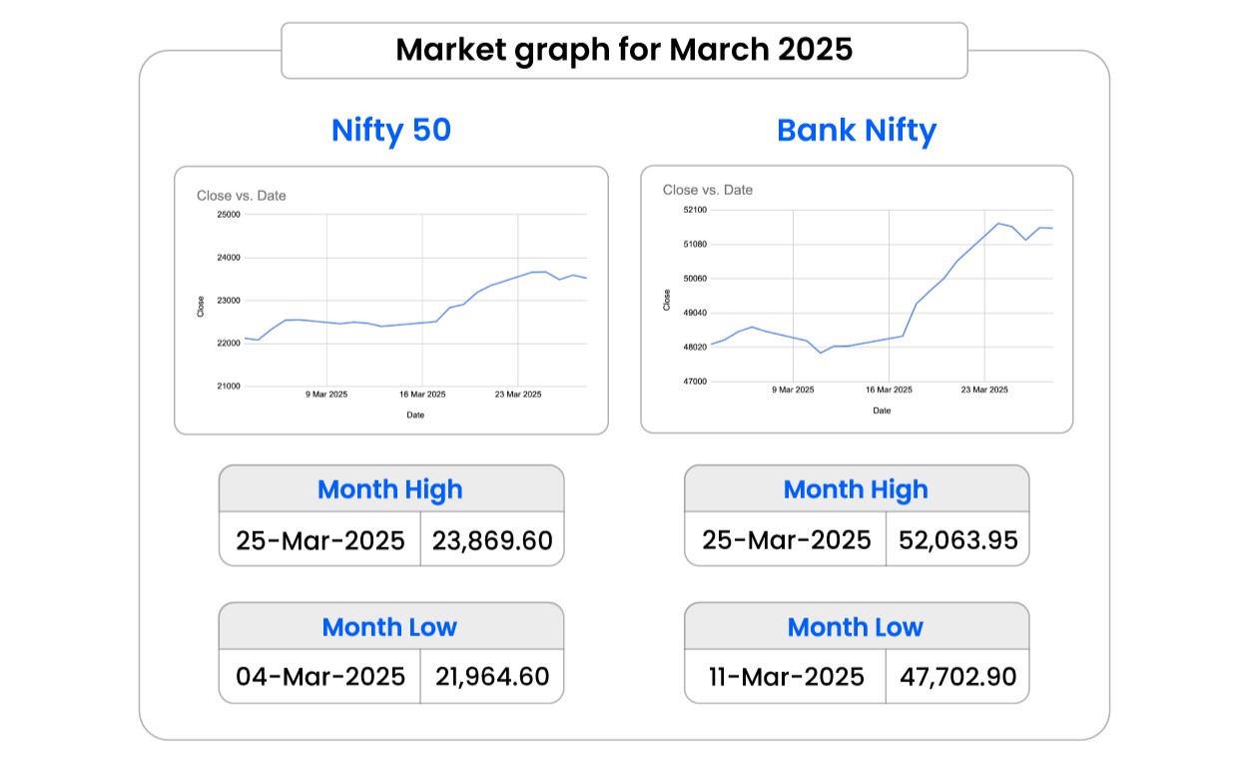Click the "Market graph for March 2025" title
The image size is (1249, 778).
pyautogui.click(x=624, y=50)
